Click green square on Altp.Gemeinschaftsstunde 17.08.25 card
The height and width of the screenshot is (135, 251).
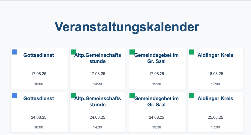click(73, 52)
